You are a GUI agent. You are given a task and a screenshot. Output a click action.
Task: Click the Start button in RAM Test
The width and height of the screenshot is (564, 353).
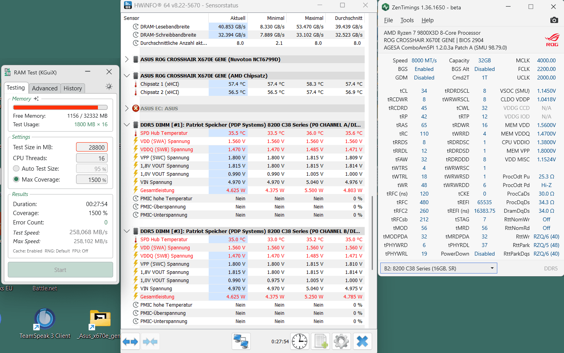(60, 270)
